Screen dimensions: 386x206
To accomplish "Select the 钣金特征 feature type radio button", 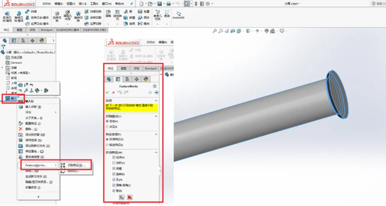I will pyautogui.click(x=107, y=145).
